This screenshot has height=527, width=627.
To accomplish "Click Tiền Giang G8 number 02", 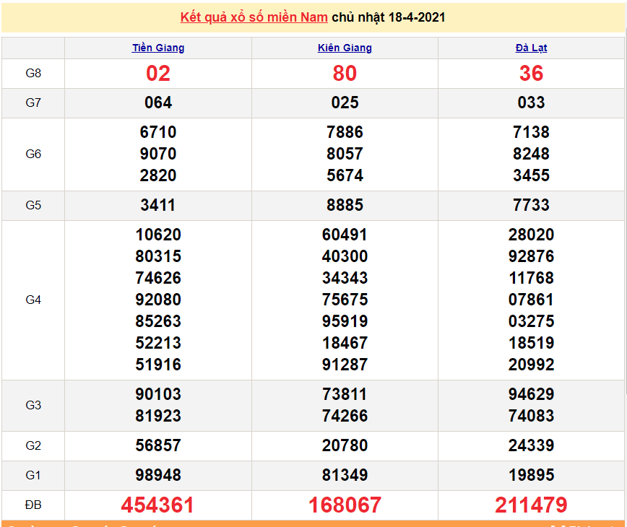I will (x=158, y=74).
